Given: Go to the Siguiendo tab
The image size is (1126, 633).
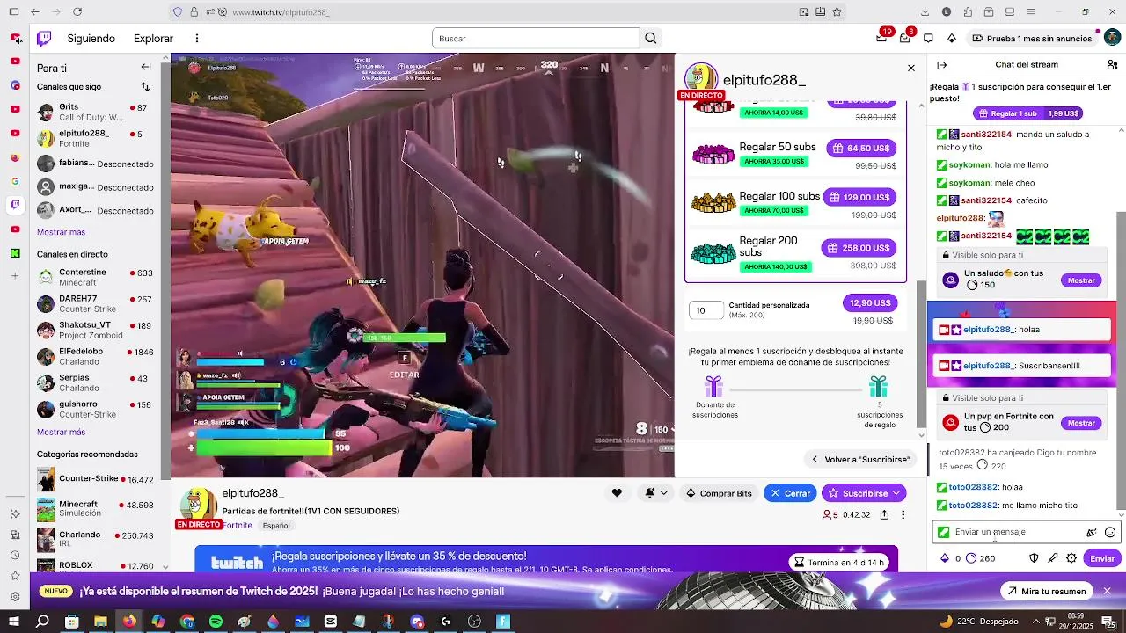Looking at the screenshot, I should pos(91,38).
